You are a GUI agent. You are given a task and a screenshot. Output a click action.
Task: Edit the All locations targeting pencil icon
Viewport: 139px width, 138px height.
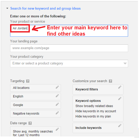(57, 87)
